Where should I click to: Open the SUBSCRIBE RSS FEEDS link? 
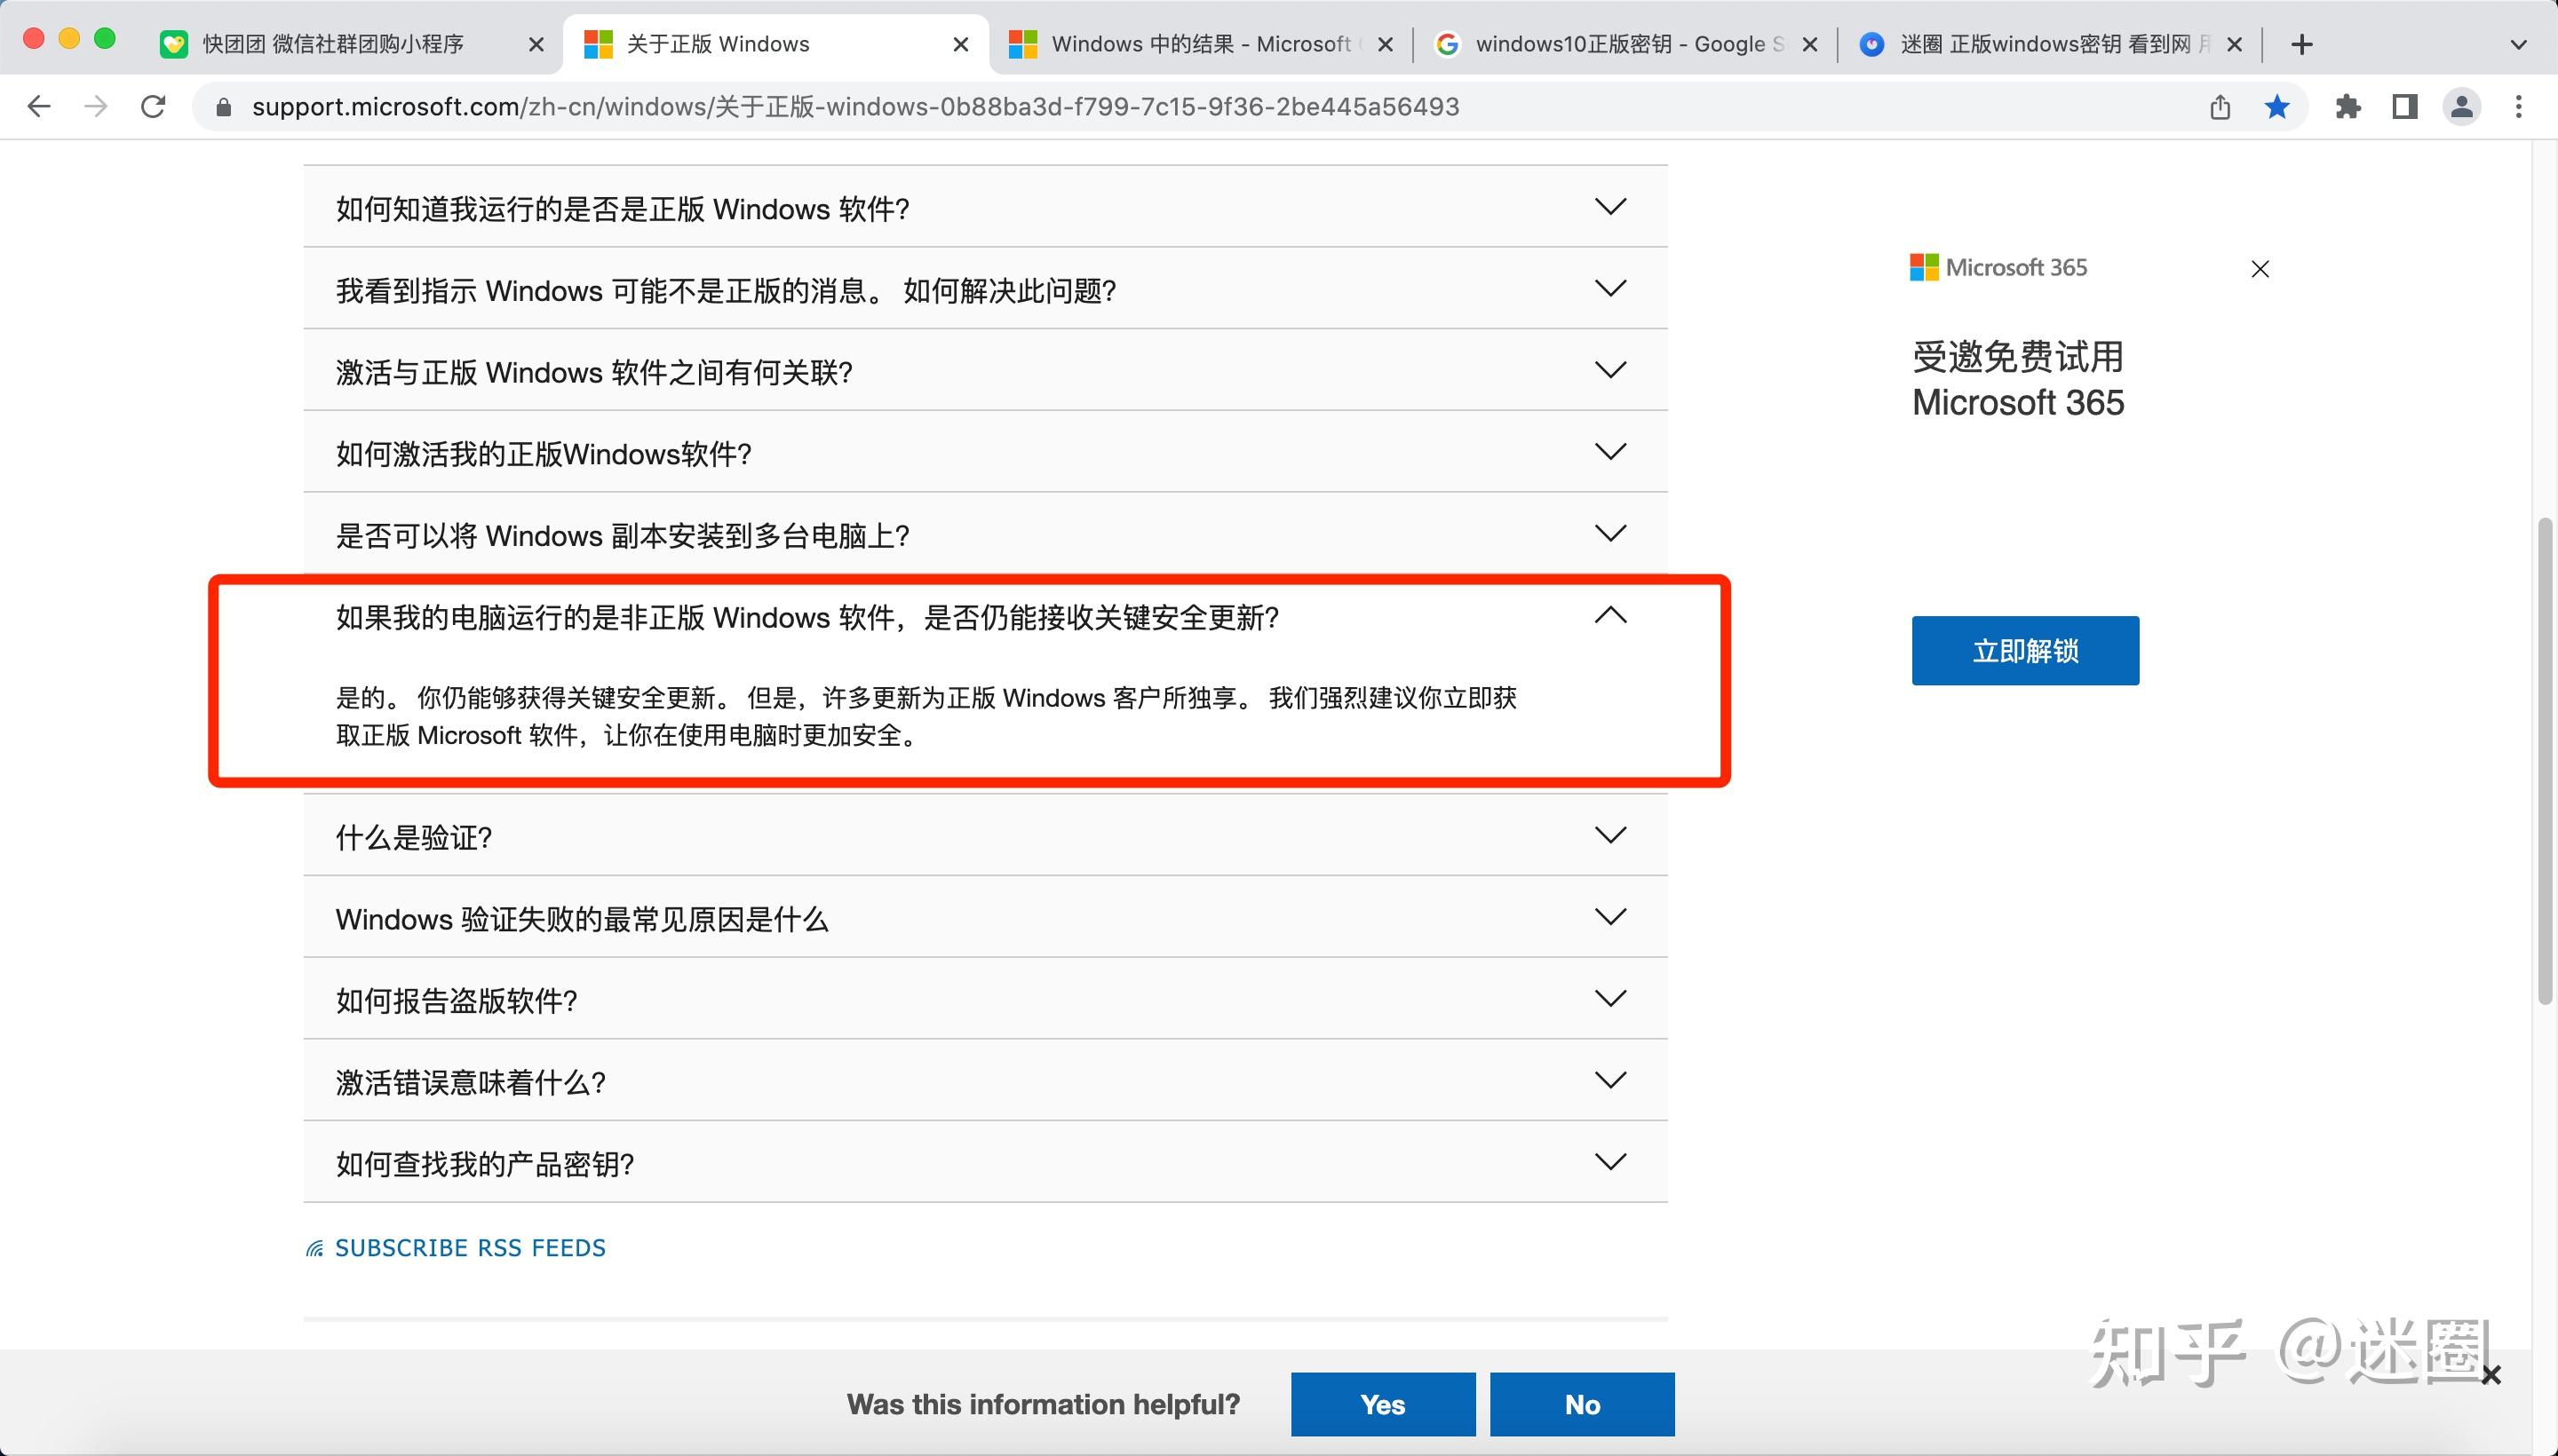pyautogui.click(x=470, y=1247)
